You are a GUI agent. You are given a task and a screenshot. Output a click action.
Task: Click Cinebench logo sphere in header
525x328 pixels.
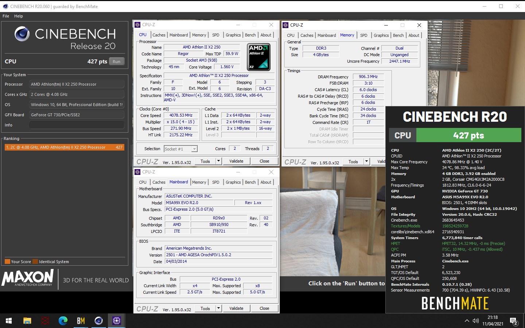pos(22,34)
